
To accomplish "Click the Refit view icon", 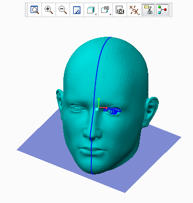I will 35,10.
